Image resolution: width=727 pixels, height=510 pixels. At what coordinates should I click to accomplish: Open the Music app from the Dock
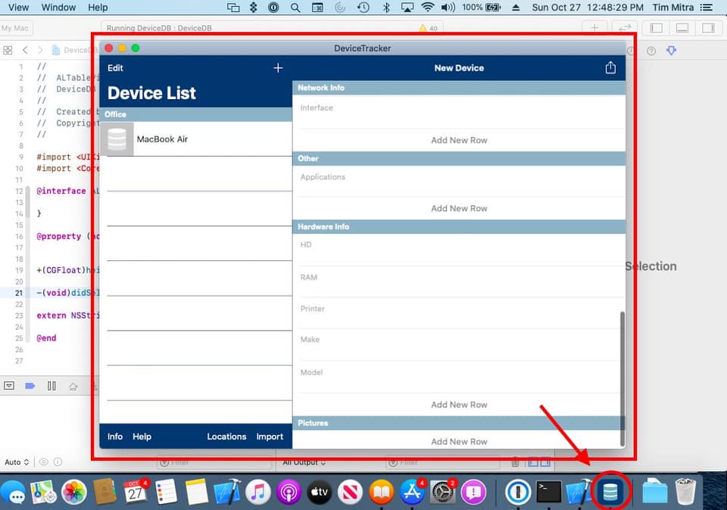coord(257,492)
